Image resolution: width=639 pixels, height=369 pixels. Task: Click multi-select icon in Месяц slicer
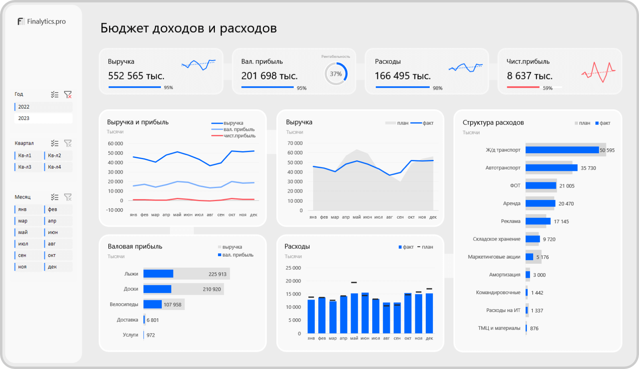click(x=55, y=197)
